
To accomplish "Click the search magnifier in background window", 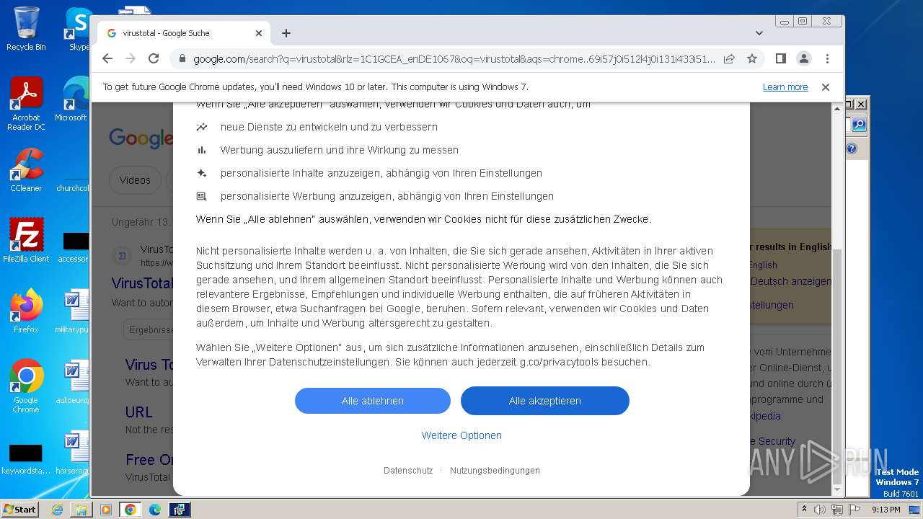I will click(858, 125).
